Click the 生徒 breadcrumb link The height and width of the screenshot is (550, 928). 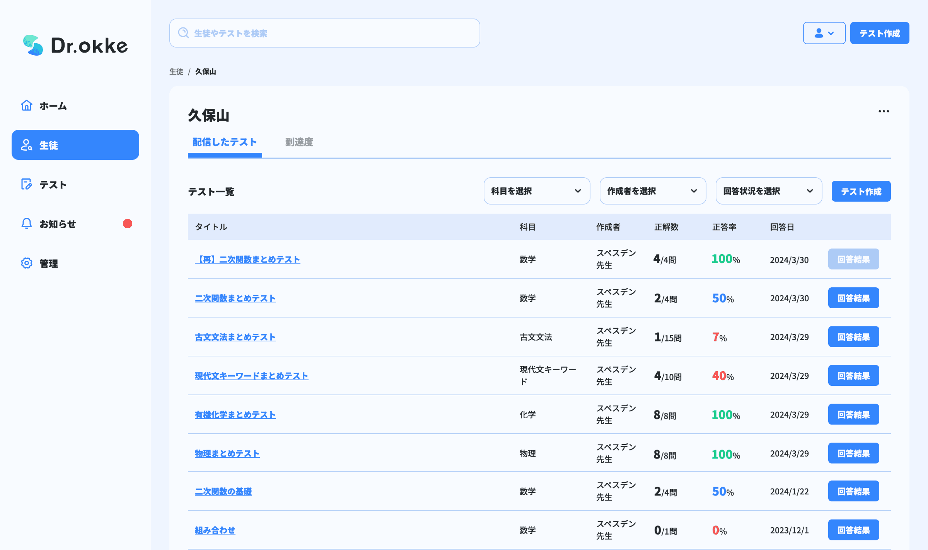176,71
